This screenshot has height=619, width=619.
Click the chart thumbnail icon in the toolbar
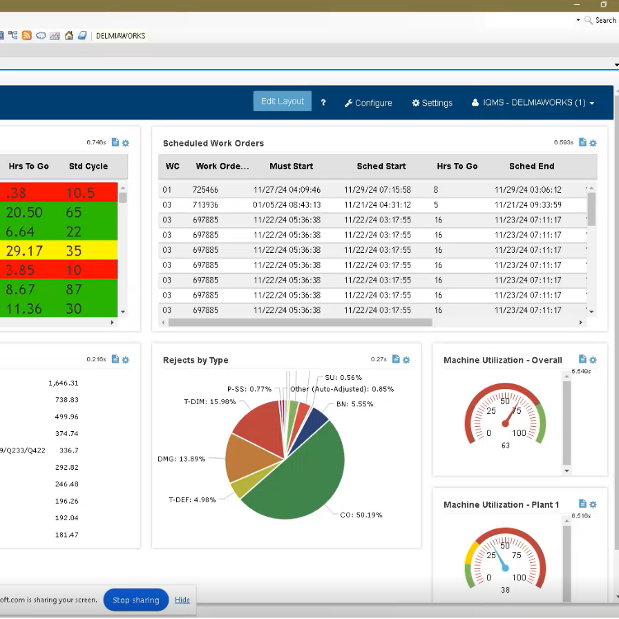tap(55, 35)
